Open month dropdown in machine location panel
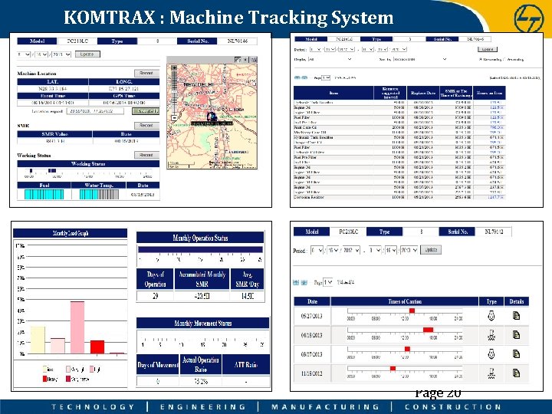Image resolution: width=552 pixels, height=414 pixels. point(24,54)
